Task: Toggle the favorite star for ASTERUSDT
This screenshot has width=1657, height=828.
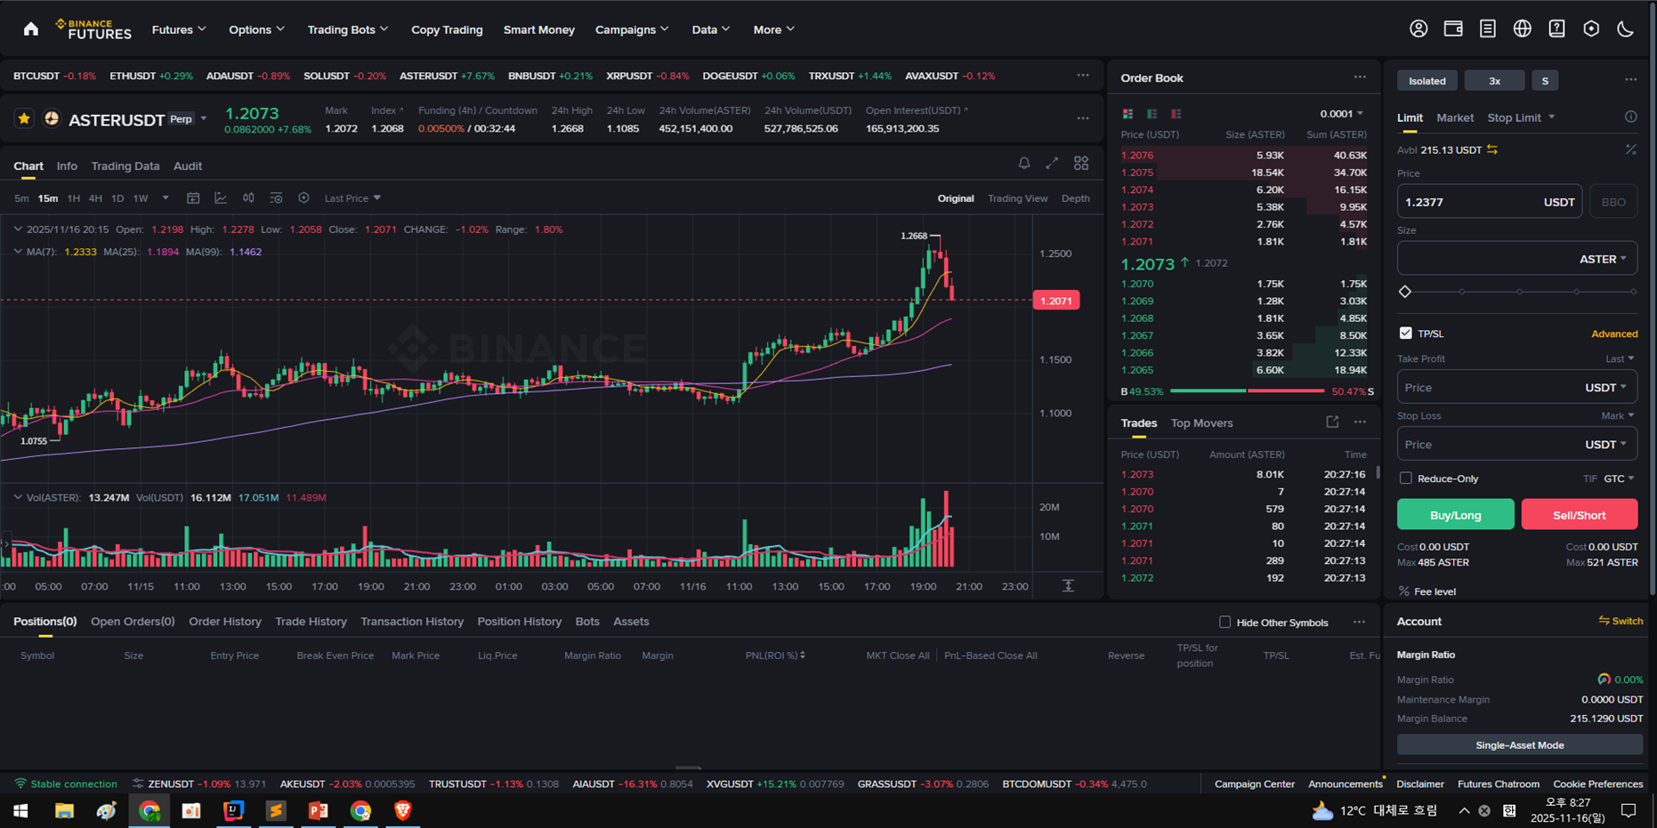Action: [24, 118]
